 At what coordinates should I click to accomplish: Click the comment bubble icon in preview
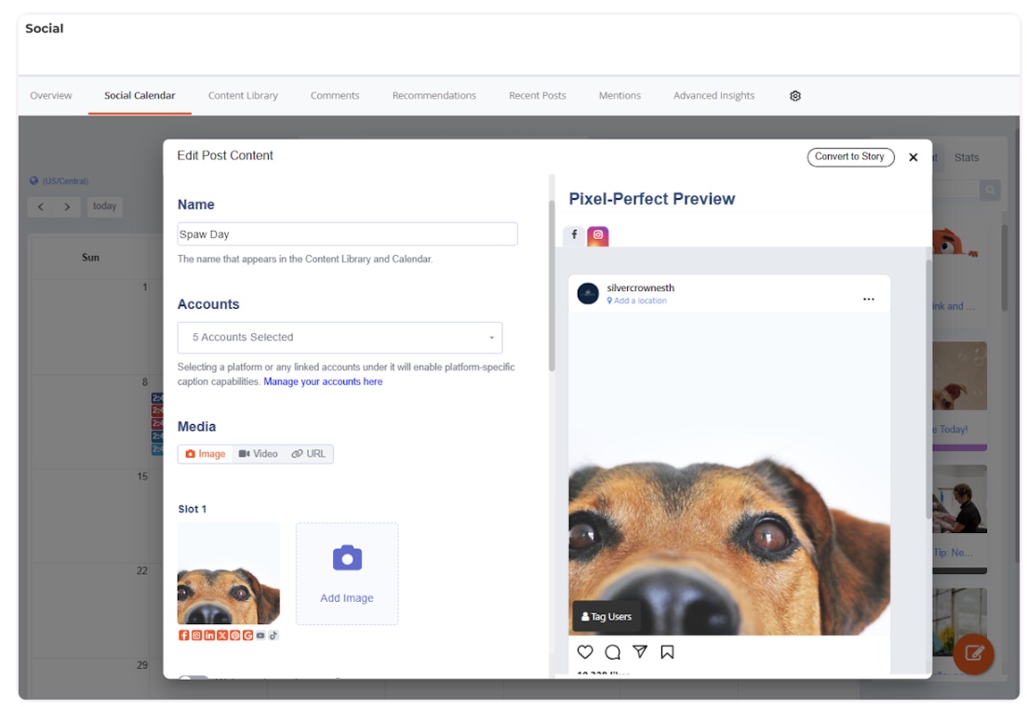tap(612, 652)
